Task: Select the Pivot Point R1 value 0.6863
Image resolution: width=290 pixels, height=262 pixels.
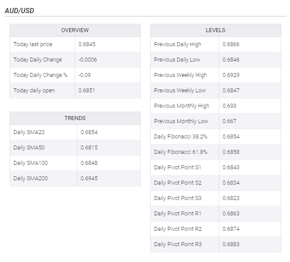Action: 231,213
